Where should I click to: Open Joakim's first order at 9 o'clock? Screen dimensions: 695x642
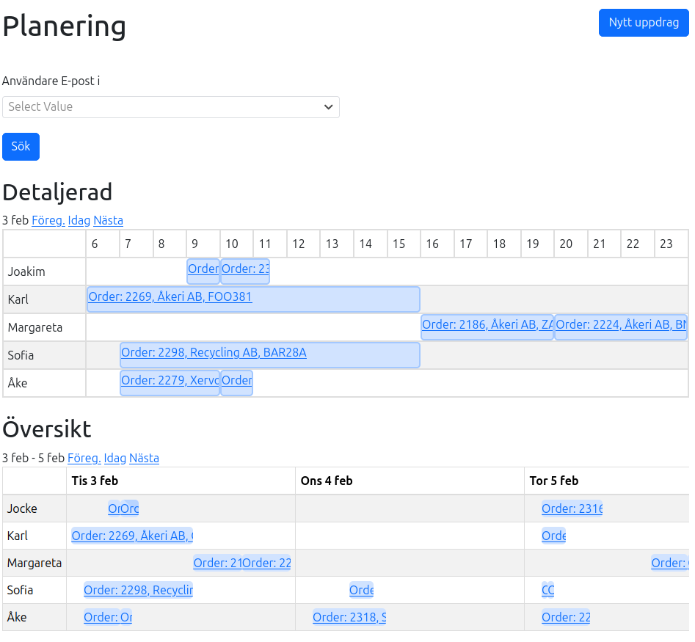coord(203,269)
